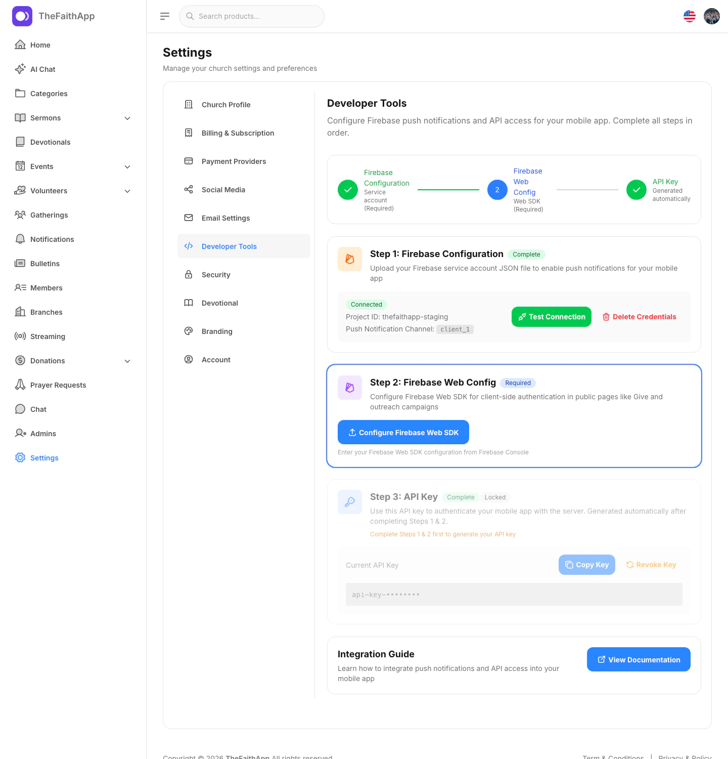Click the Home house icon

click(20, 45)
